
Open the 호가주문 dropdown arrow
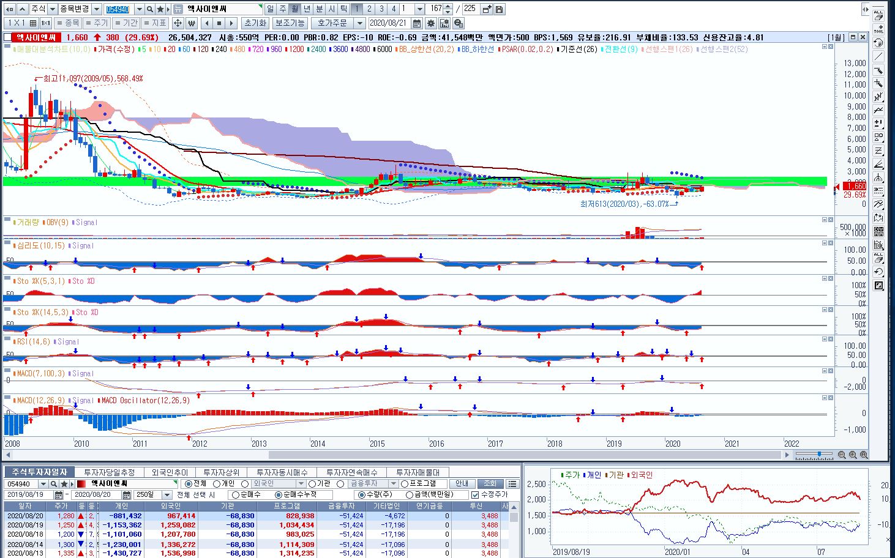tap(360, 23)
